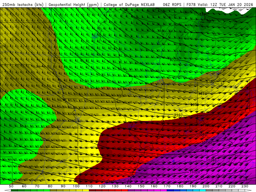Click the 140 knot tick on the color scale
The image size is (256, 192).
[x=128, y=186]
